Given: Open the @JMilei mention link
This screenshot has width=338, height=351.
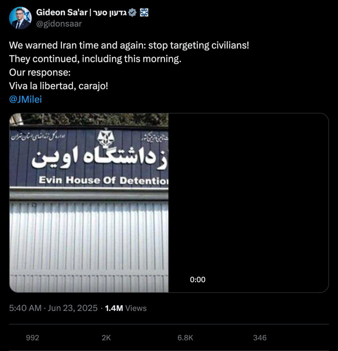Looking at the screenshot, I should pos(26,99).
